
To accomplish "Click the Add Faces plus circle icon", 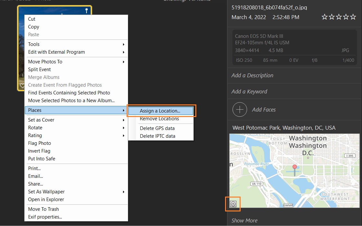I will [x=240, y=110].
